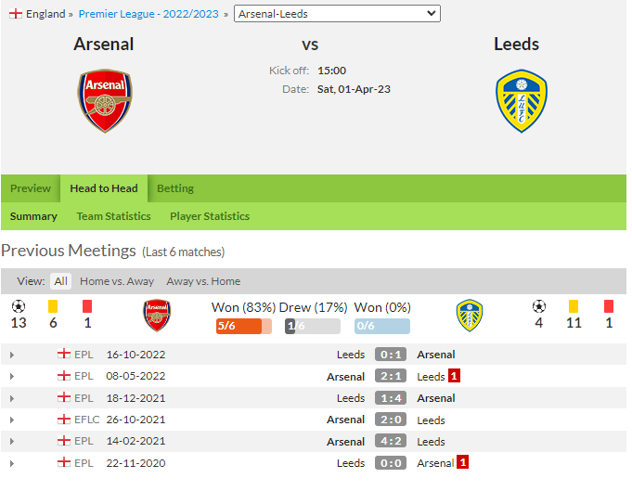Expand the 26-10-2021 EFLC match row

pos(12,420)
